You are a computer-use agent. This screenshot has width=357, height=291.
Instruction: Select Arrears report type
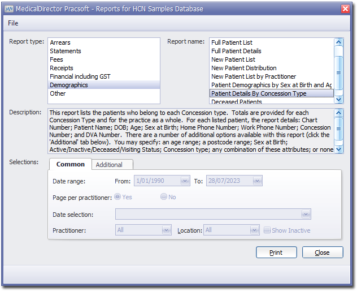60,42
